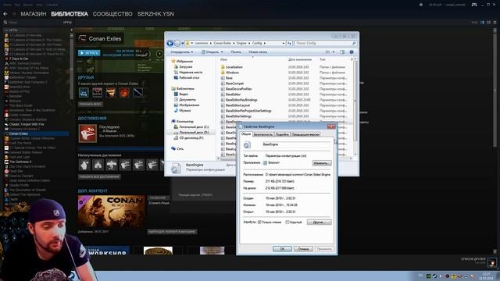Edit the BaseEngine file name field
The width and height of the screenshot is (500, 281).
pos(297,144)
